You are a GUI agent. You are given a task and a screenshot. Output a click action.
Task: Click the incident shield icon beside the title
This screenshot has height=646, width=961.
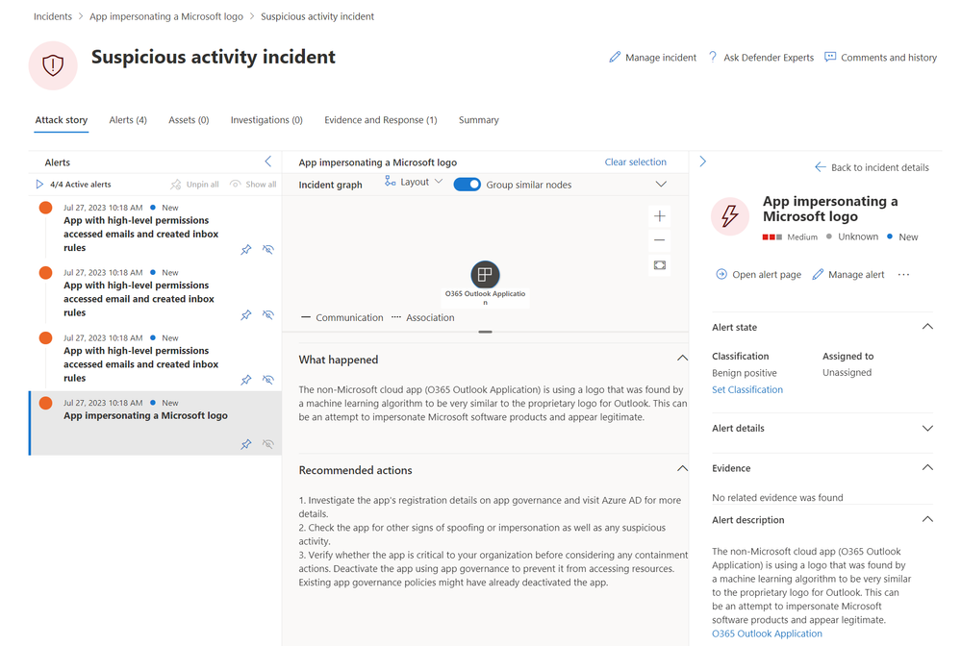(x=53, y=65)
